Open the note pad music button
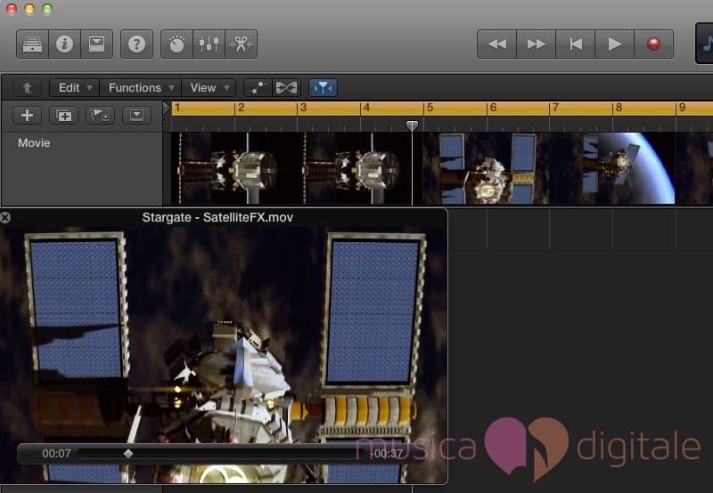The width and height of the screenshot is (713, 493). 705,44
